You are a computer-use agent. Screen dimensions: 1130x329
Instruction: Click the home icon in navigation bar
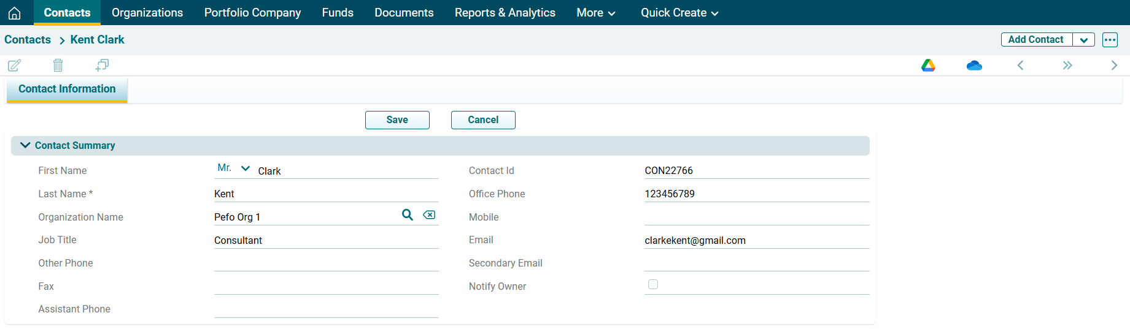(x=15, y=13)
